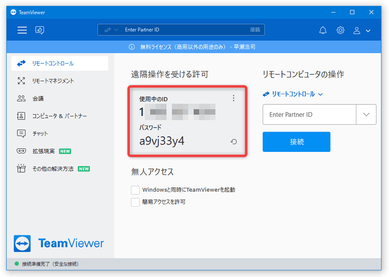Expand connection mode arrows in top bar
389x277 pixels.
click(111, 30)
